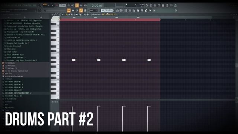The image size is (238, 134).
Task: Click the help question mark icon
Action: click(x=159, y=5)
